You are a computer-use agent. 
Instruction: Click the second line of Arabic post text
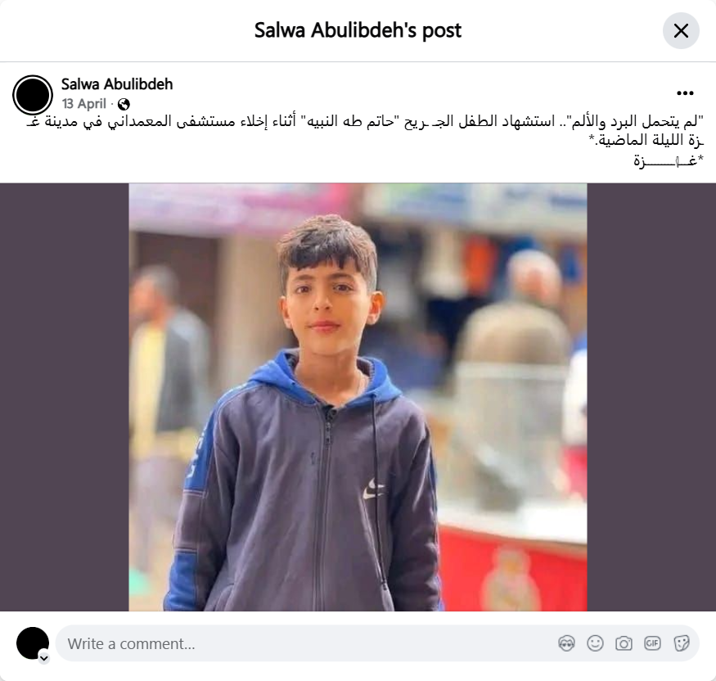[x=646, y=140]
